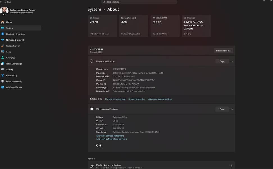Viewport: 273px width, 169px height.
Task: Click the Storage card icon
Action: (91, 18)
